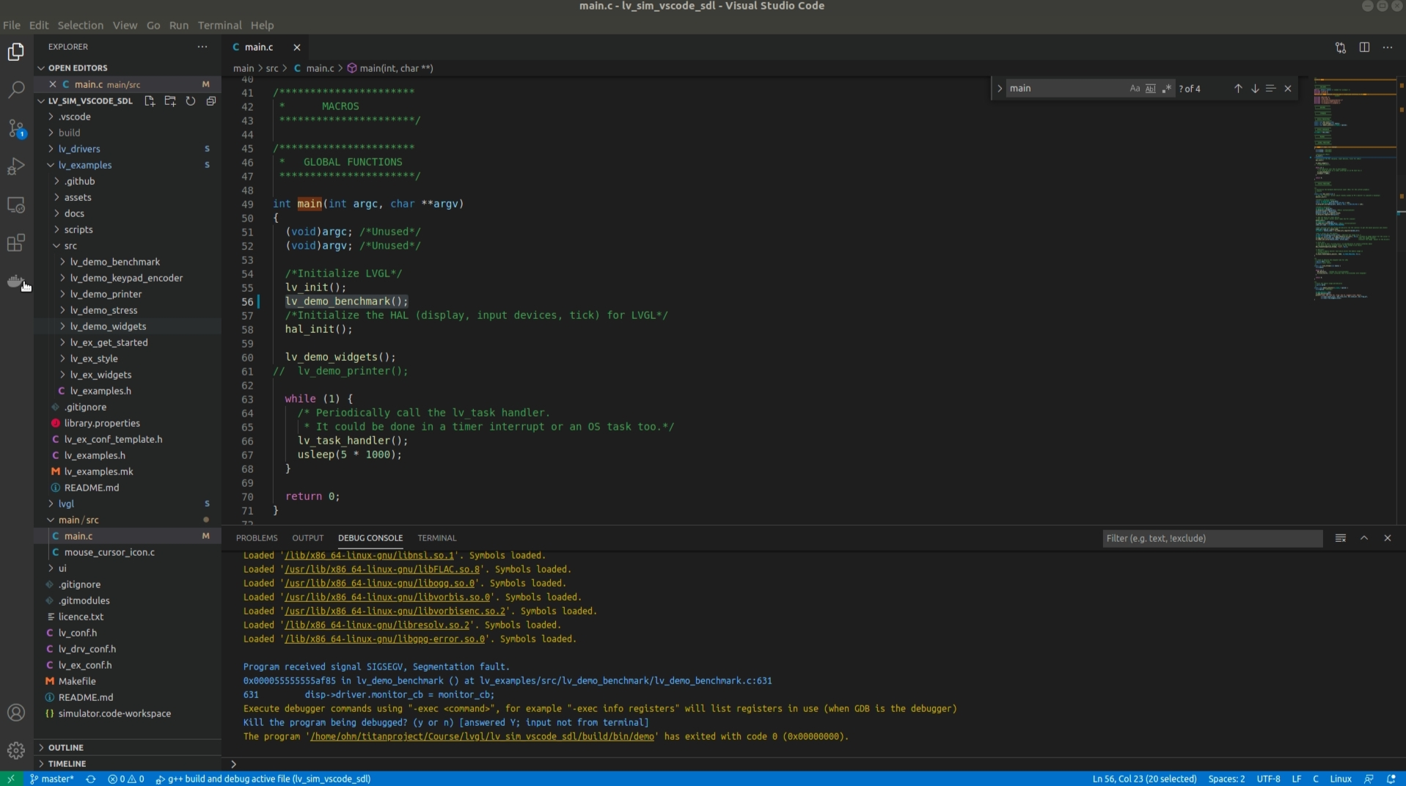The width and height of the screenshot is (1406, 786).
Task: Toggle Match Whole Word in find widget
Action: pos(1150,89)
